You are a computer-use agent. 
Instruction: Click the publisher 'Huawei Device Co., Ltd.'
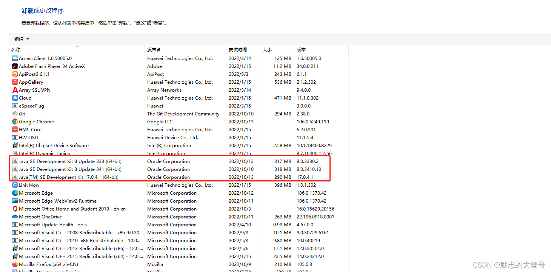172,137
